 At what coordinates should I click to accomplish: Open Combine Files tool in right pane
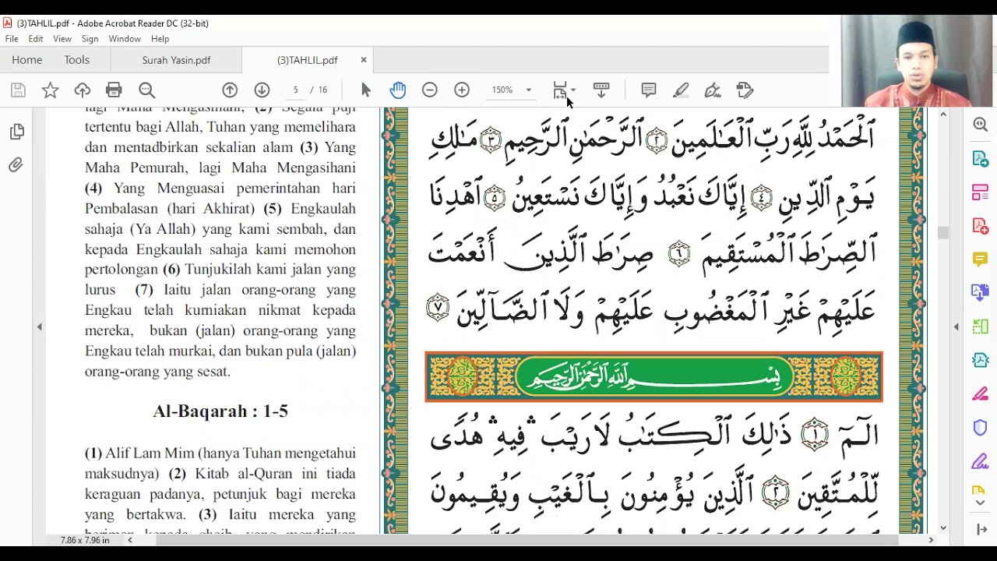coord(981,292)
